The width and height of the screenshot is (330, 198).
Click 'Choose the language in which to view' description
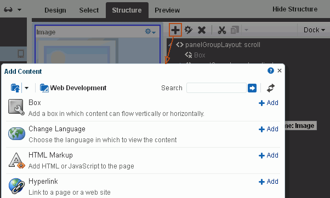103,140
